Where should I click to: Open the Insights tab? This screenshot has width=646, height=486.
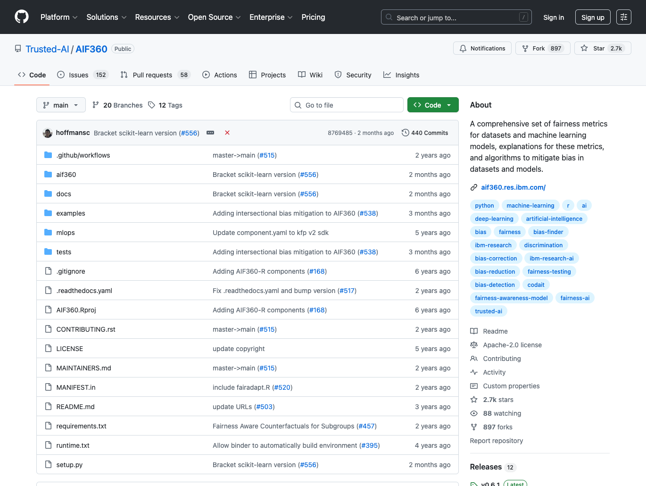click(x=401, y=75)
